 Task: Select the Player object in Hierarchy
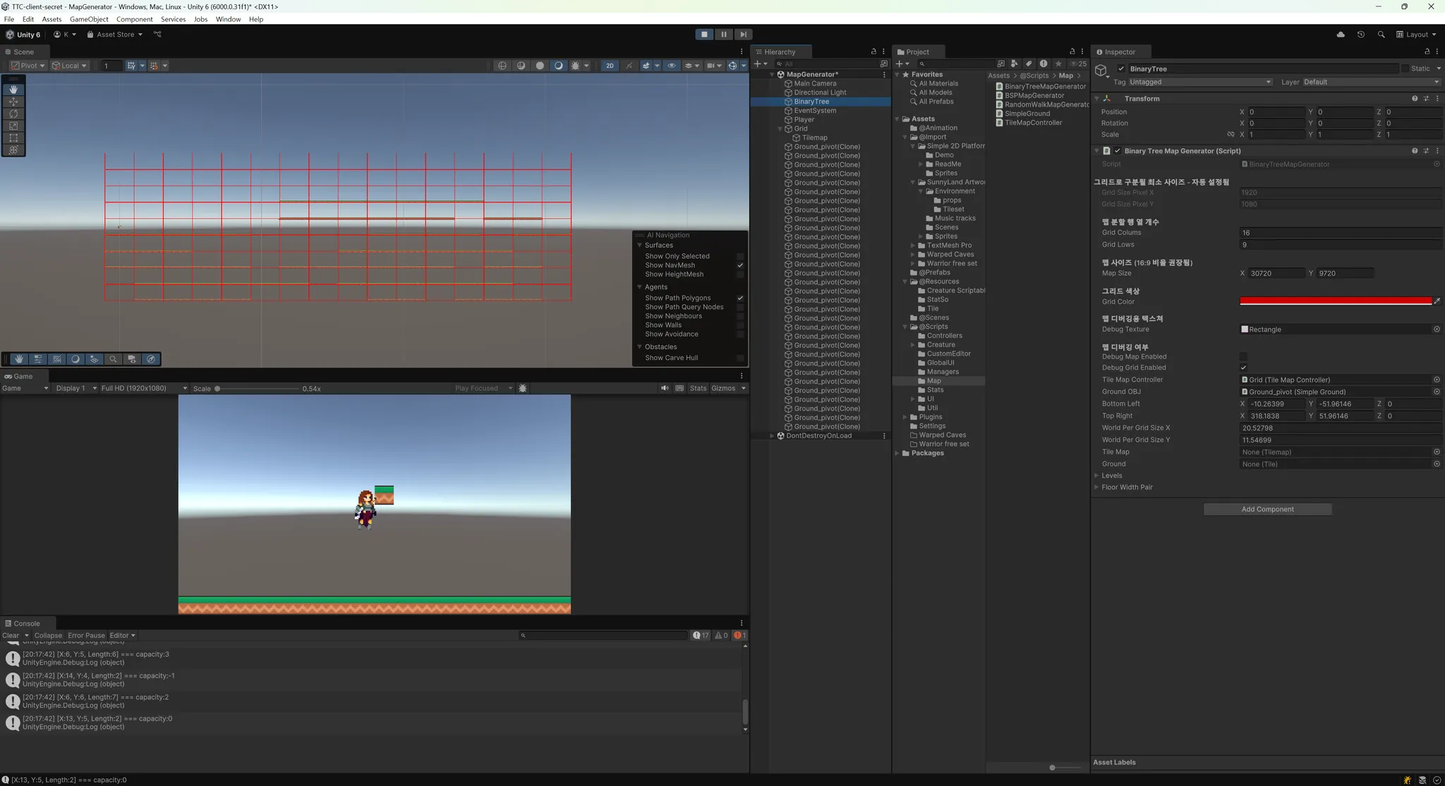[804, 119]
